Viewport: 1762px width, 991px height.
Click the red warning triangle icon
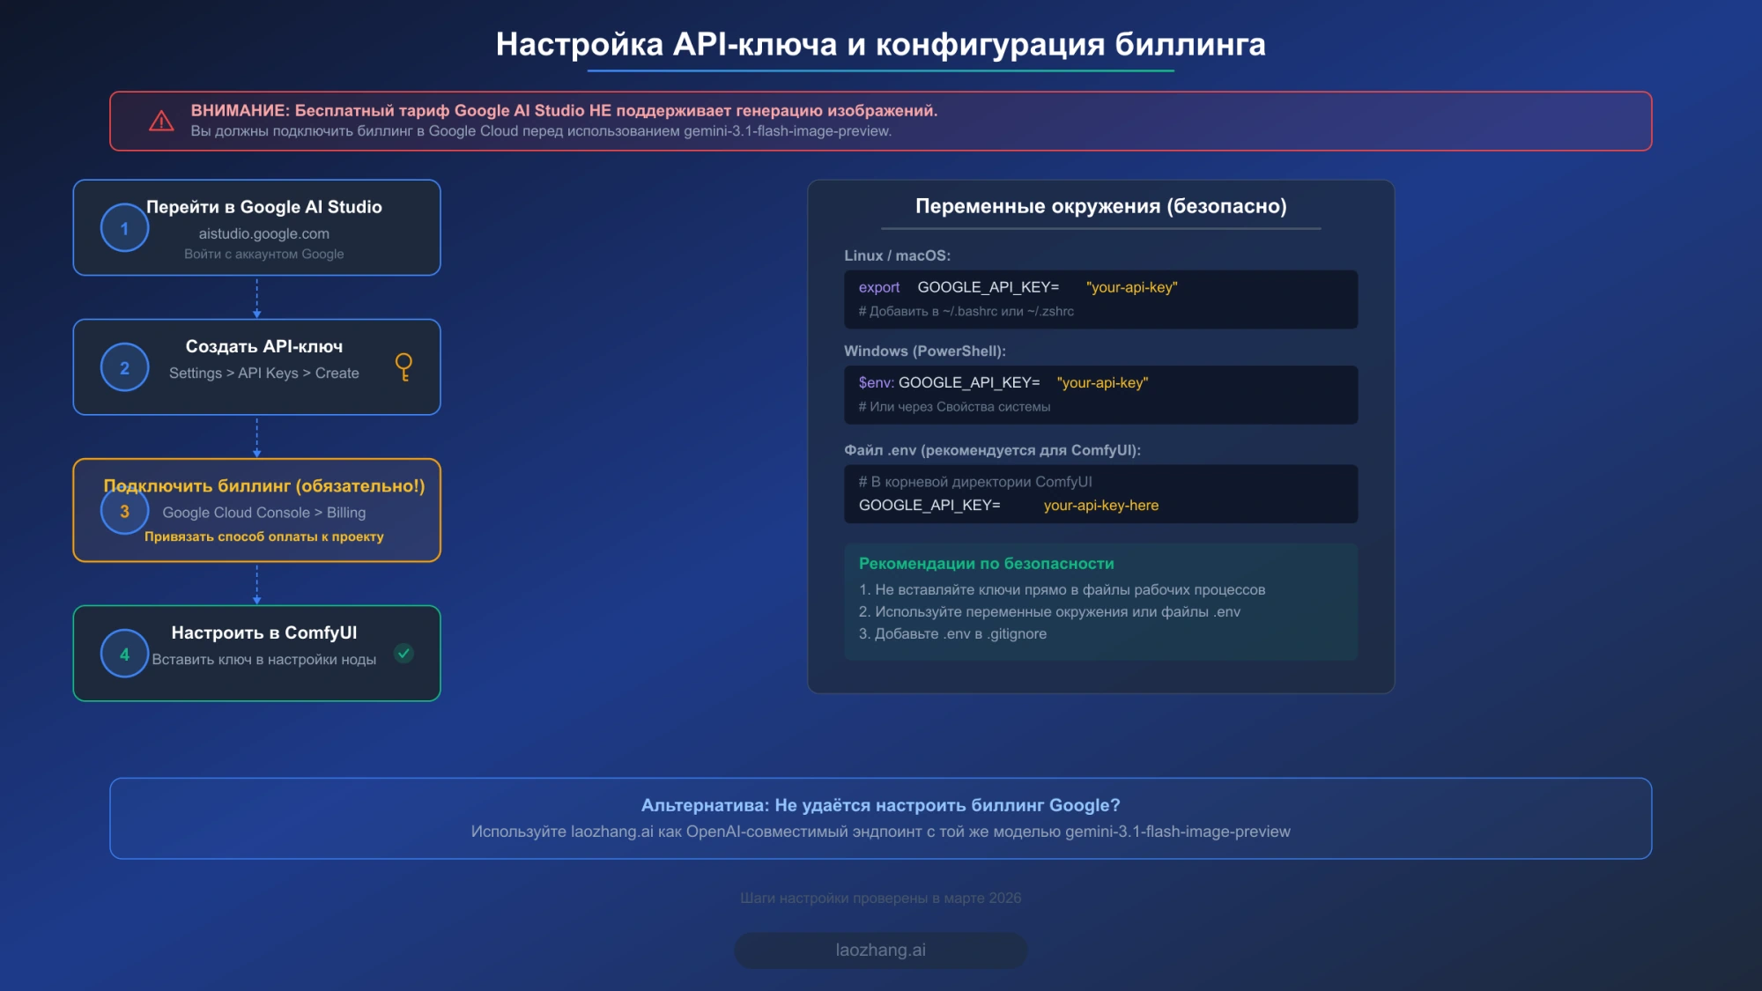point(161,121)
